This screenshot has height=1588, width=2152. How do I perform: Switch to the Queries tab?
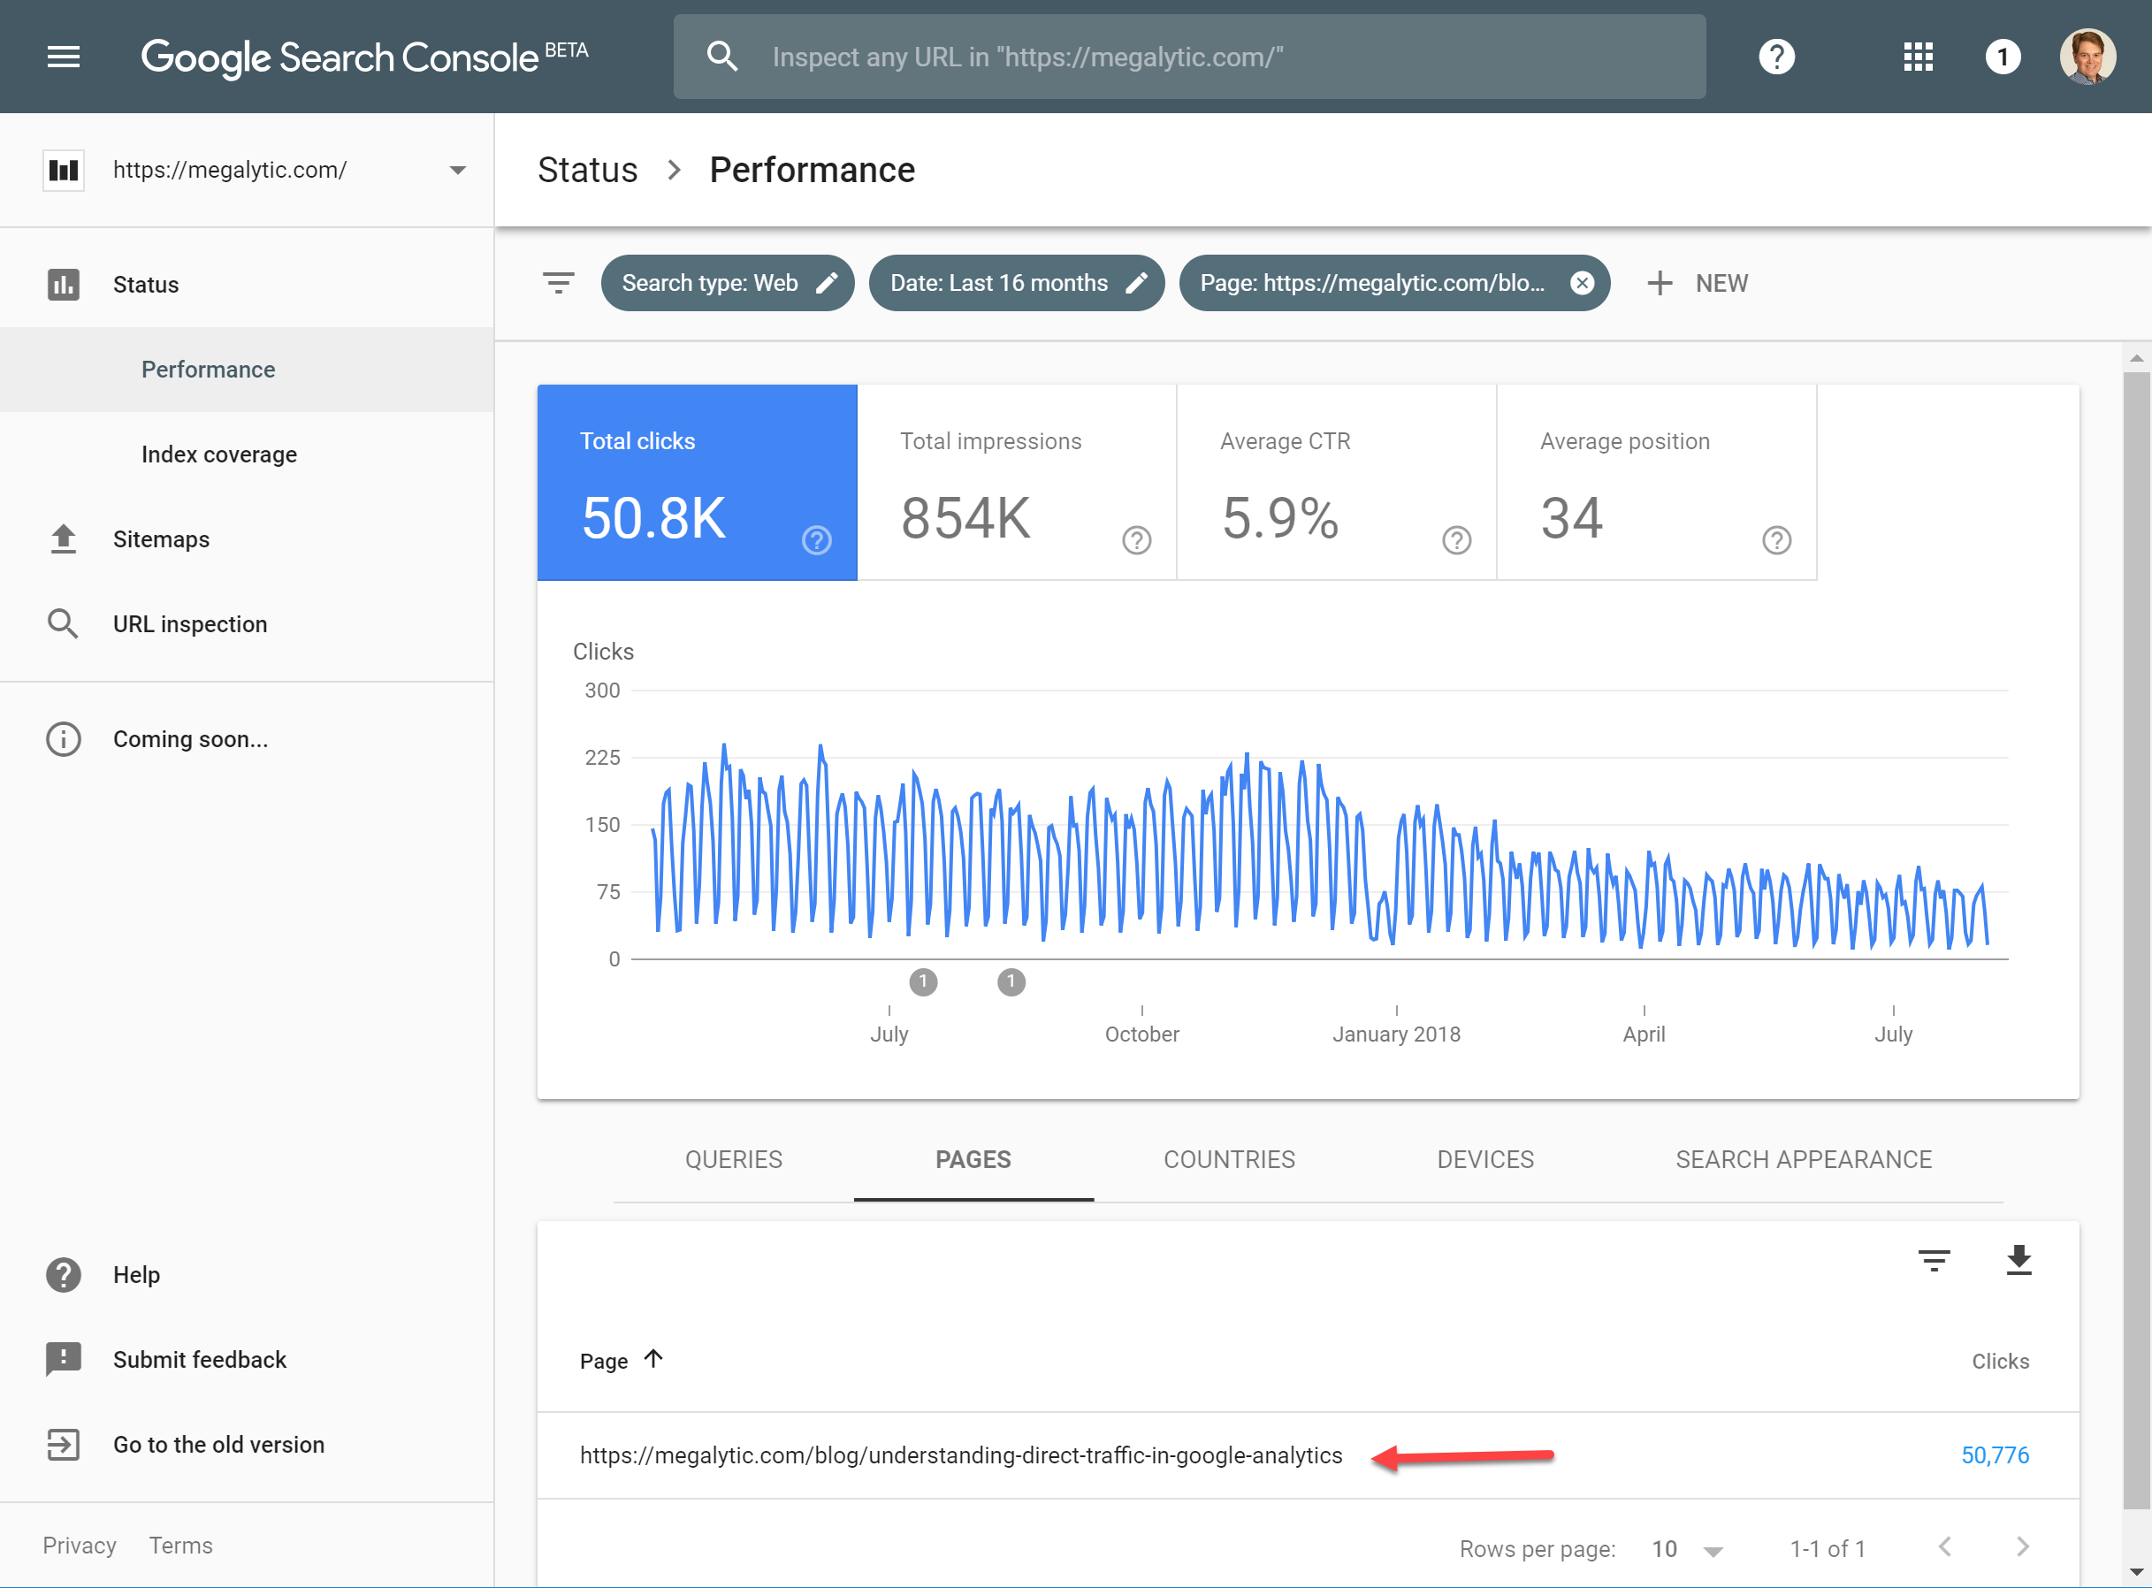(733, 1159)
